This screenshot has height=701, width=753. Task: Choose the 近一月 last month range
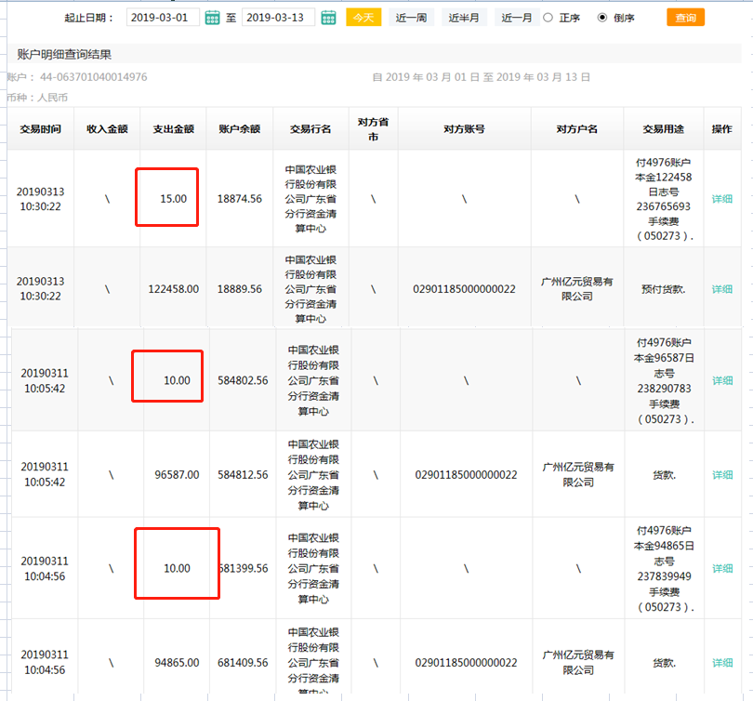(517, 18)
